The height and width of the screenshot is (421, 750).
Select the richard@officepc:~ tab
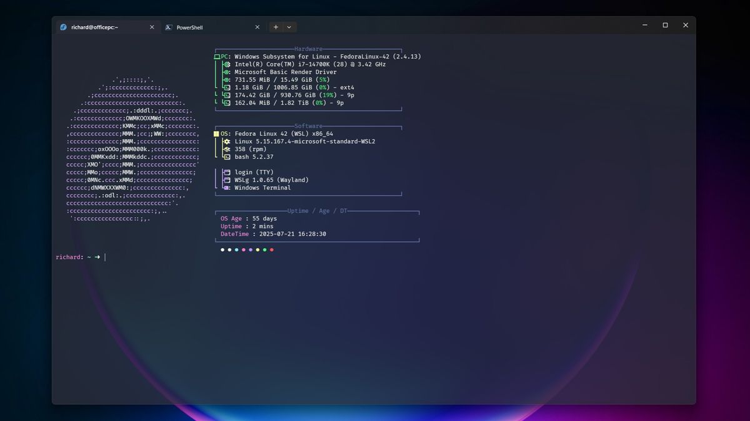point(100,27)
